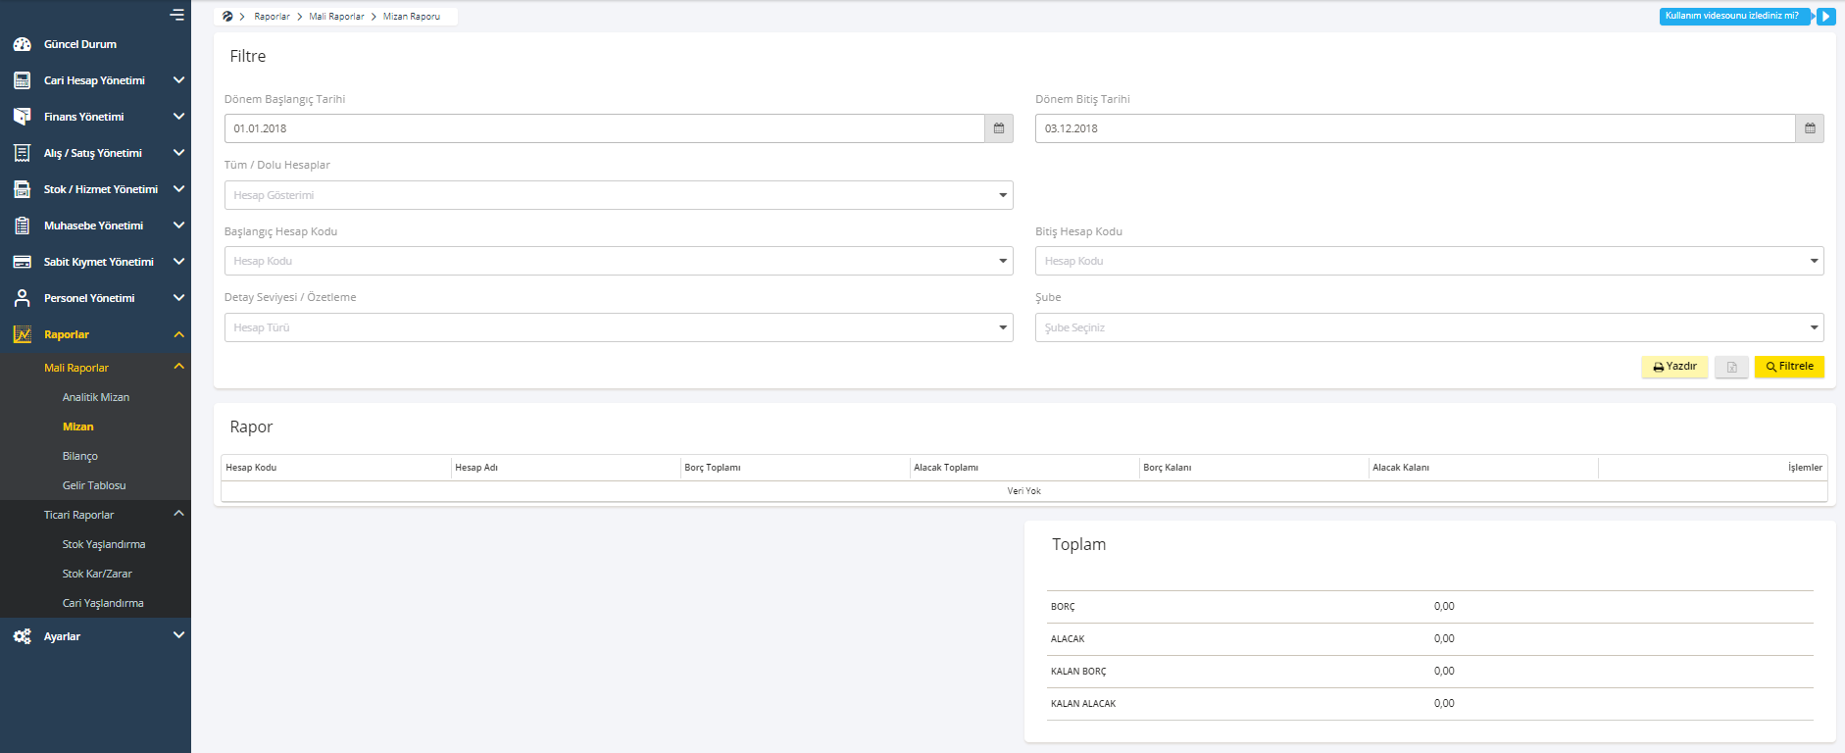Screen dimensions: 1845x753
Task: Open calendar for Dönem Bitiş Tarihi
Action: click(1810, 128)
